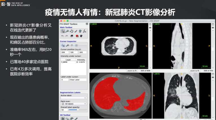Switch to Cursor Inspector crosshair tab
Screen dimensions: 216x120
point(63,46)
